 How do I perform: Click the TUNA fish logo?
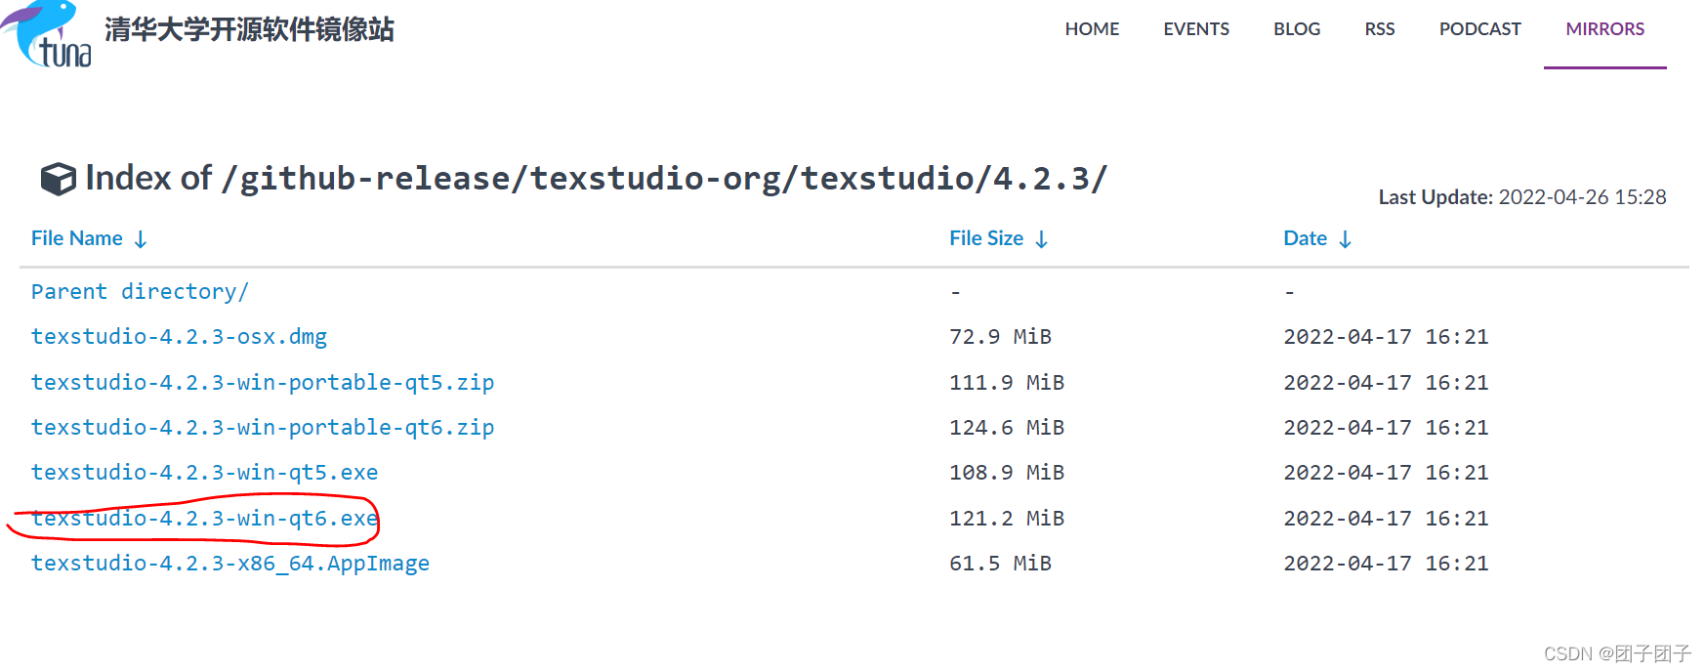tap(47, 34)
